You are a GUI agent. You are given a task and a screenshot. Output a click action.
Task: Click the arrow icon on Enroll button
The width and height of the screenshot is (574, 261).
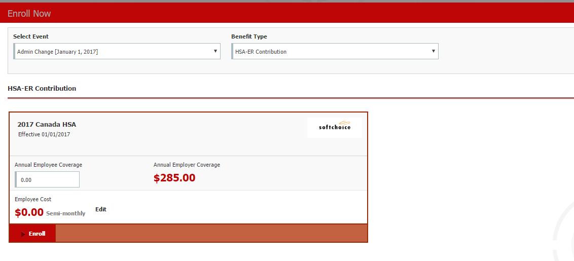pos(23,234)
